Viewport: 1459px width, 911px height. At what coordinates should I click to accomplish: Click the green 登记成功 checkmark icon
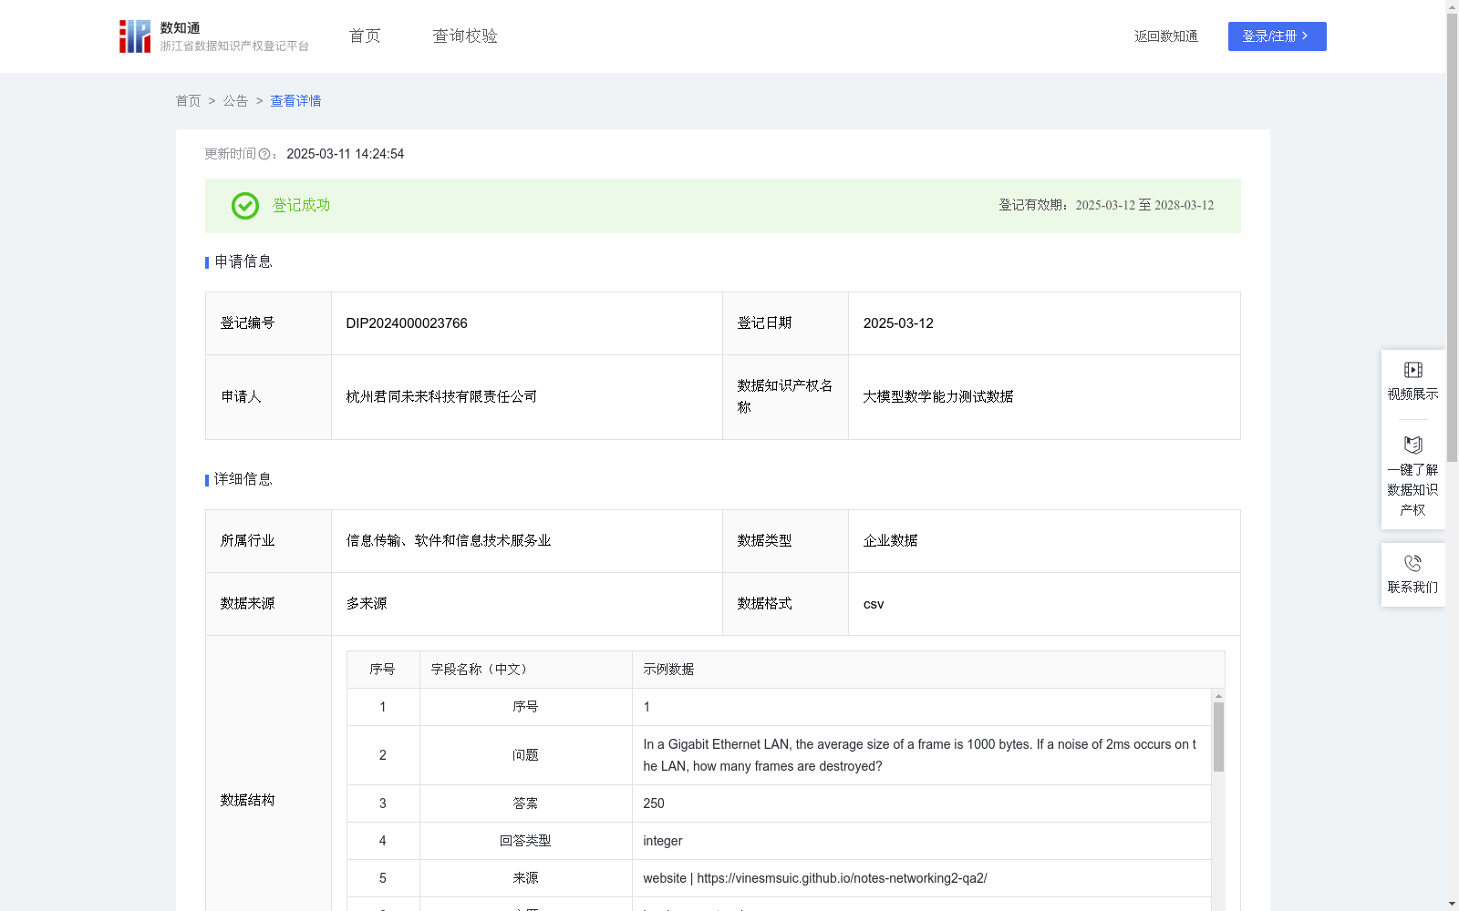click(245, 206)
